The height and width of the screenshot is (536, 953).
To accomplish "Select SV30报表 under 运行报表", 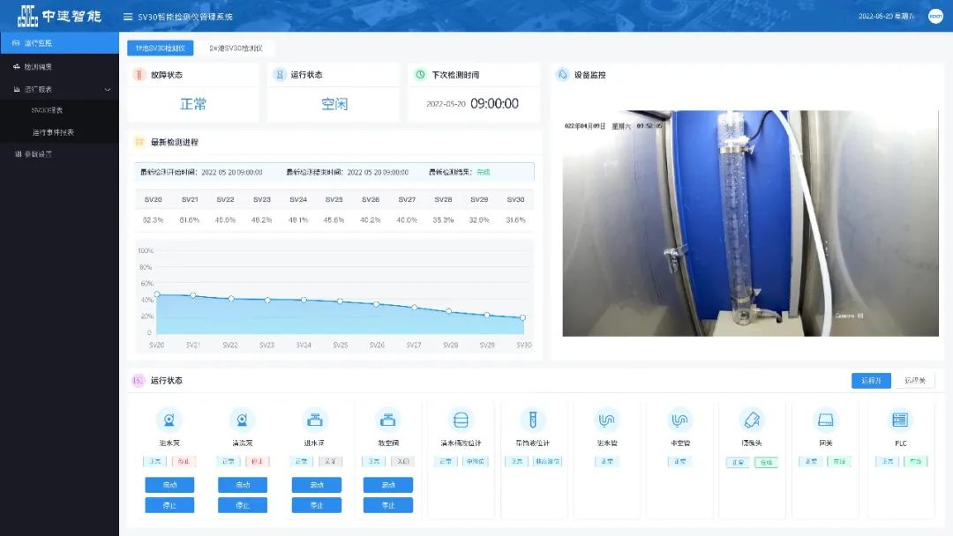I will click(x=47, y=110).
